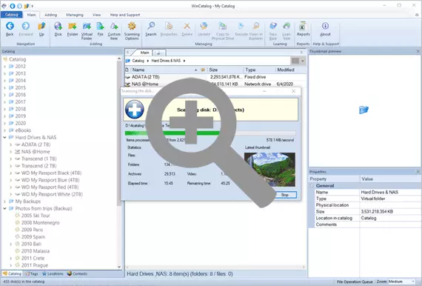Switch to the Adding ribbon tab
The height and width of the screenshot is (286, 422).
point(50,15)
